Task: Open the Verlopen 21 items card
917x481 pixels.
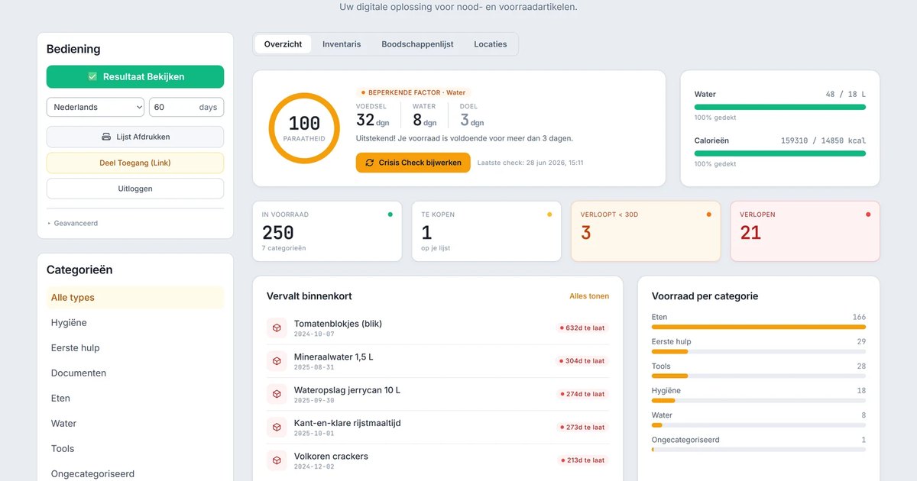Action: tap(805, 231)
